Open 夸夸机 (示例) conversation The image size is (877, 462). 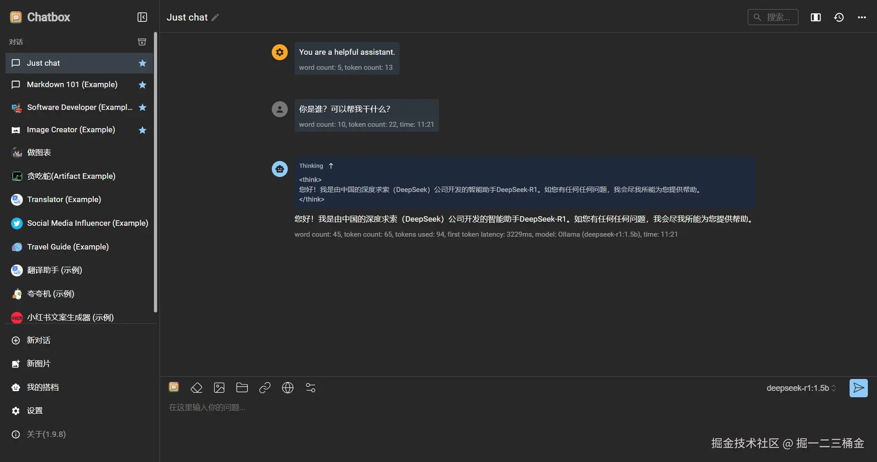pyautogui.click(x=79, y=294)
